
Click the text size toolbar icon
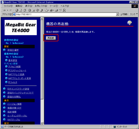pos(51,10)
